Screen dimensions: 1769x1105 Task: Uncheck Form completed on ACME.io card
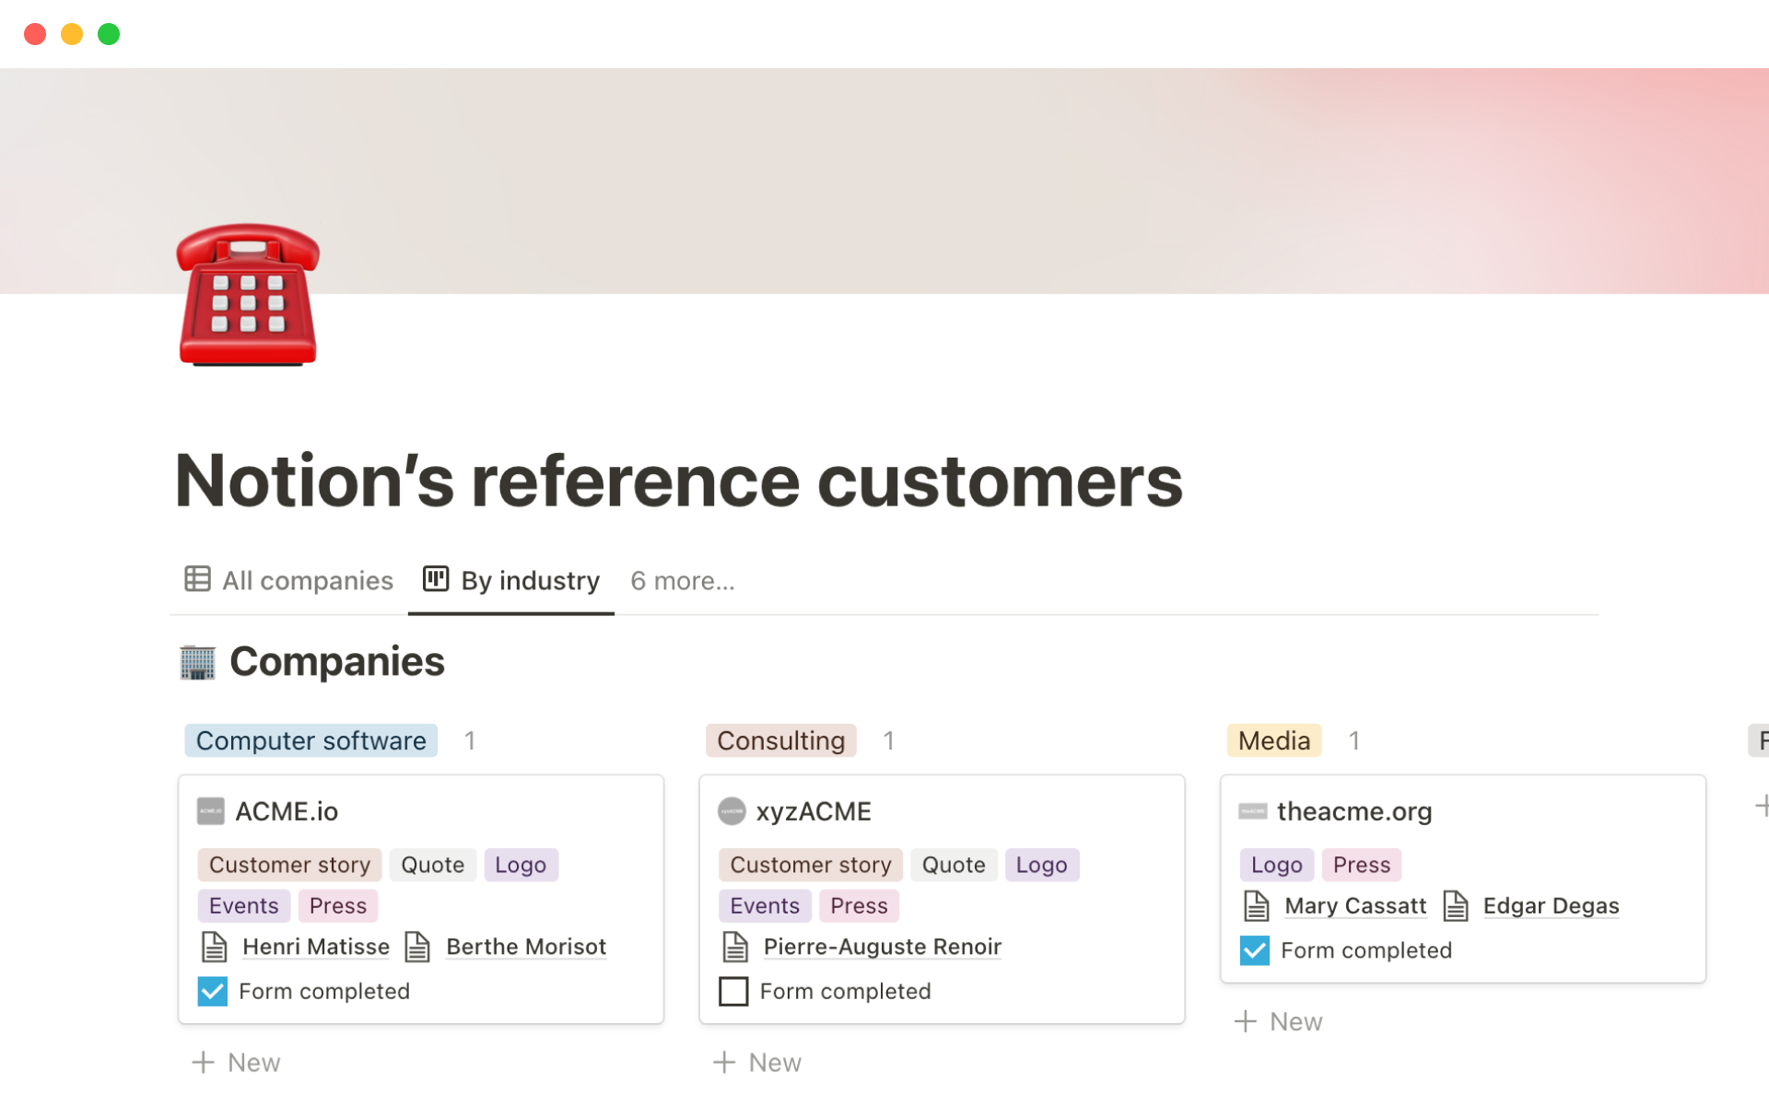(x=213, y=992)
